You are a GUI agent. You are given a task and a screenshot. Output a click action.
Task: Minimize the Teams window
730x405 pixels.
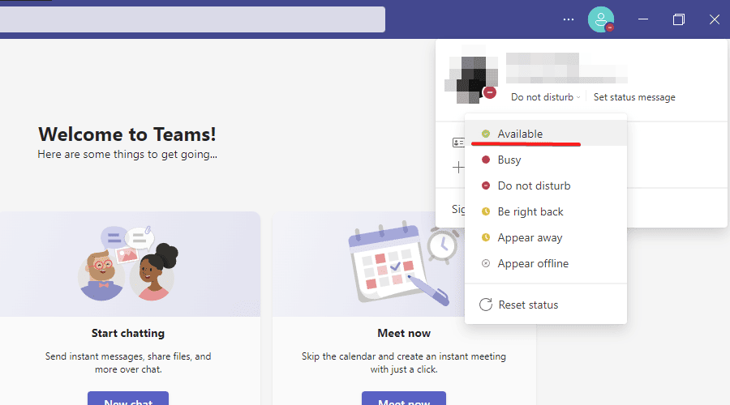tap(643, 19)
